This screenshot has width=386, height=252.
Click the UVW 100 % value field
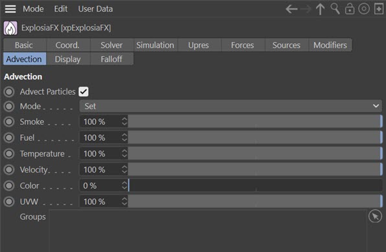click(x=100, y=202)
